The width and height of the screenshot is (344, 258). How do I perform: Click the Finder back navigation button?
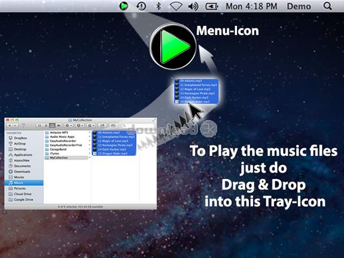(10, 125)
